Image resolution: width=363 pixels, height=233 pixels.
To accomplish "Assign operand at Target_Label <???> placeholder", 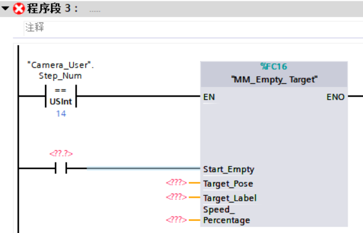I will [176, 197].
